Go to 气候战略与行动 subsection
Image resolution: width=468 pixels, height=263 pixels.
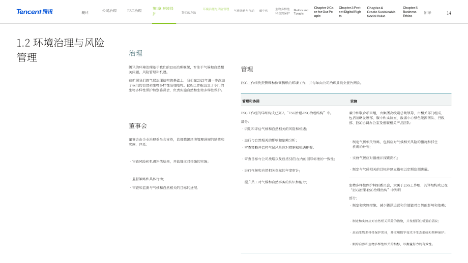tap(244, 11)
